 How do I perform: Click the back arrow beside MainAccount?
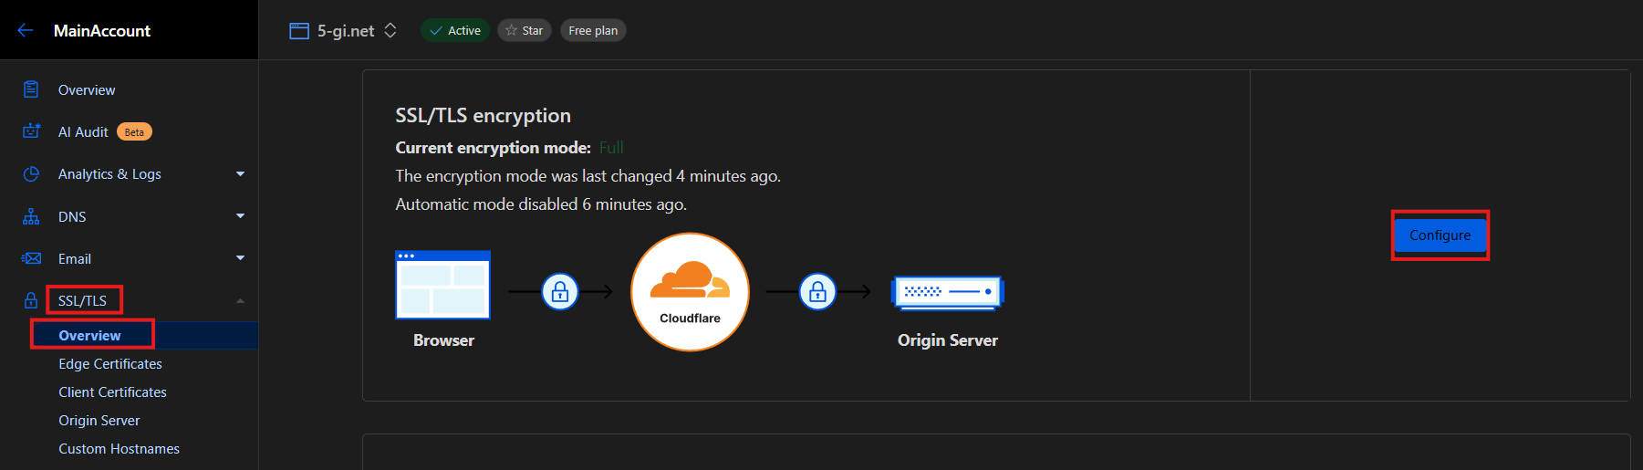[26, 30]
